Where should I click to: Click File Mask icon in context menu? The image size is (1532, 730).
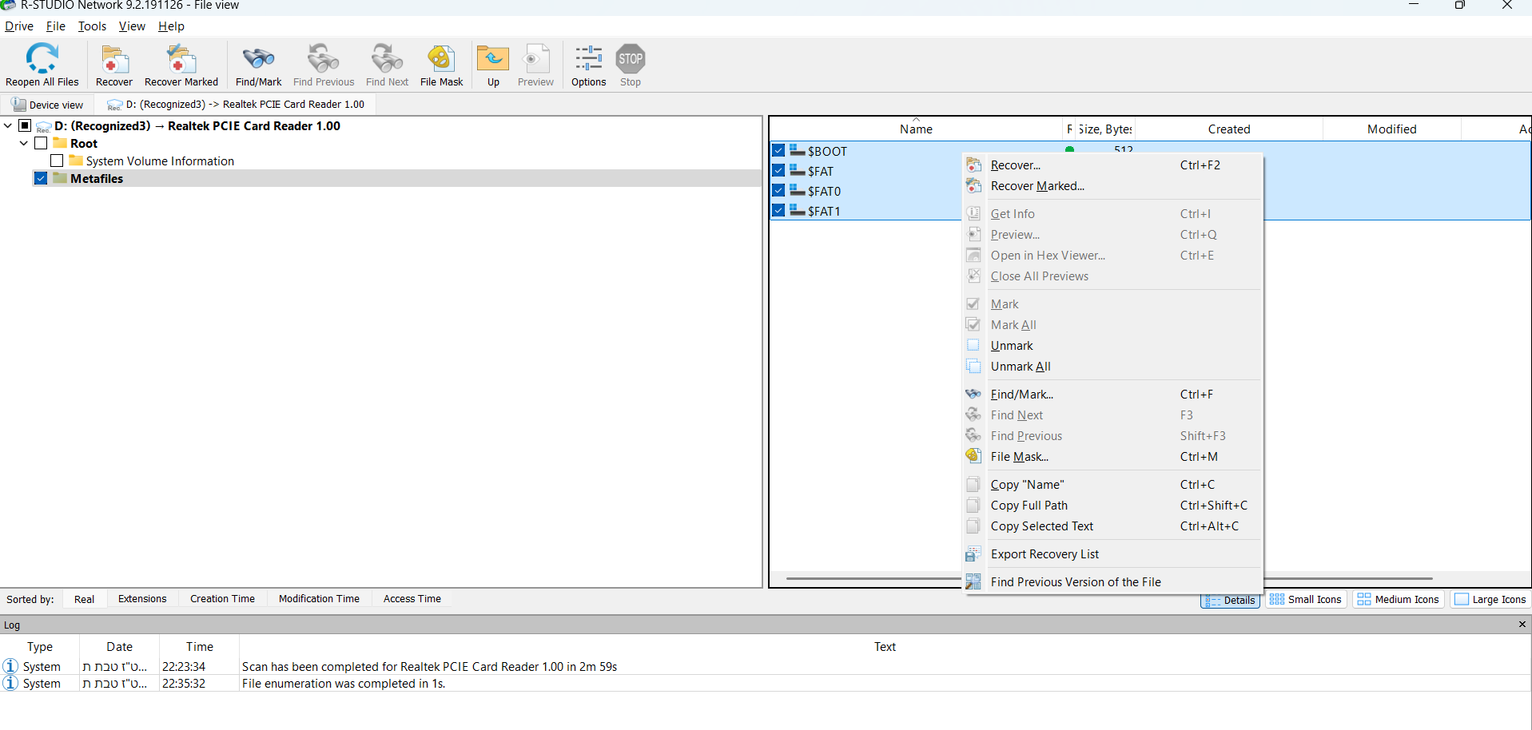point(973,456)
